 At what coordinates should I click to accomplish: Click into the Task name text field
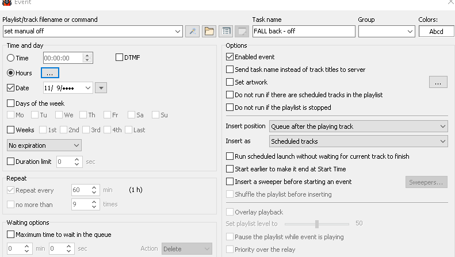[304, 32]
